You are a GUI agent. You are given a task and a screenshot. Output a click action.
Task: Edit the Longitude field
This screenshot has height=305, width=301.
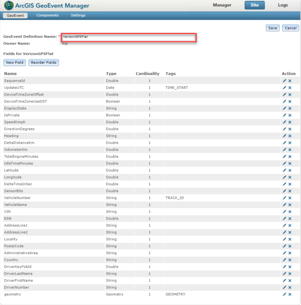click(285, 177)
